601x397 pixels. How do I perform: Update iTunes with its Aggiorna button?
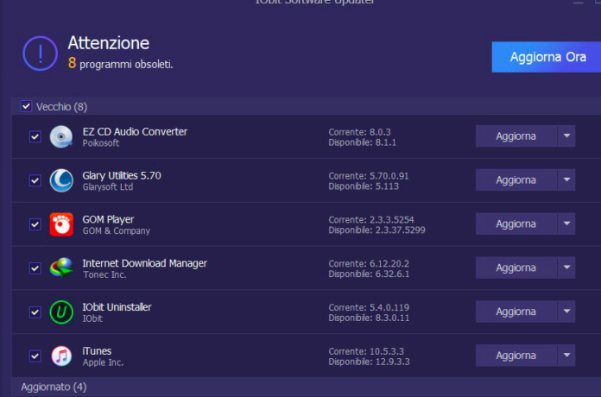[x=516, y=356]
